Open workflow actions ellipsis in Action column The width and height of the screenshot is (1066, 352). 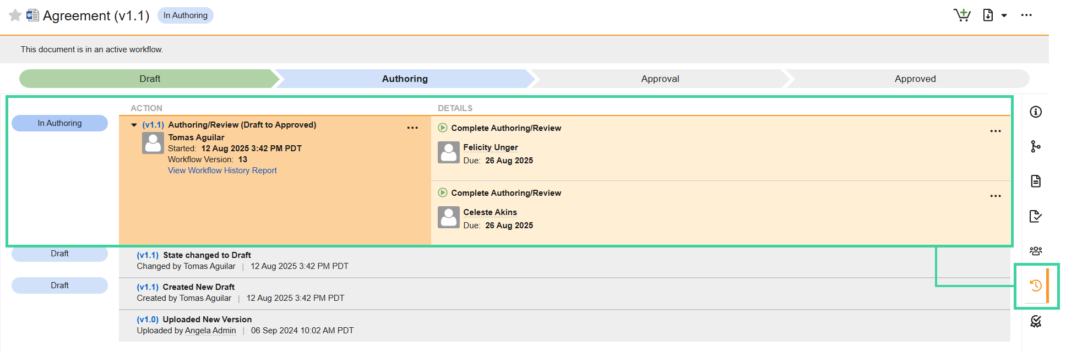pos(412,128)
